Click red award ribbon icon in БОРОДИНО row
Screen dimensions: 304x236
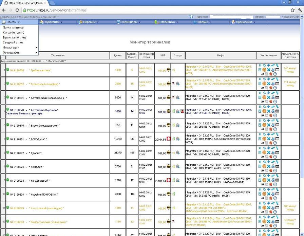(x=271, y=143)
